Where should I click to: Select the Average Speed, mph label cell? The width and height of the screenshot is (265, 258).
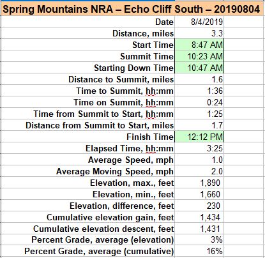(87, 160)
